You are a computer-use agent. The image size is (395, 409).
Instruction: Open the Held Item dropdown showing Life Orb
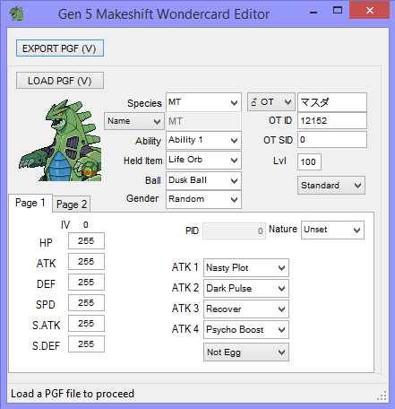[x=203, y=160]
